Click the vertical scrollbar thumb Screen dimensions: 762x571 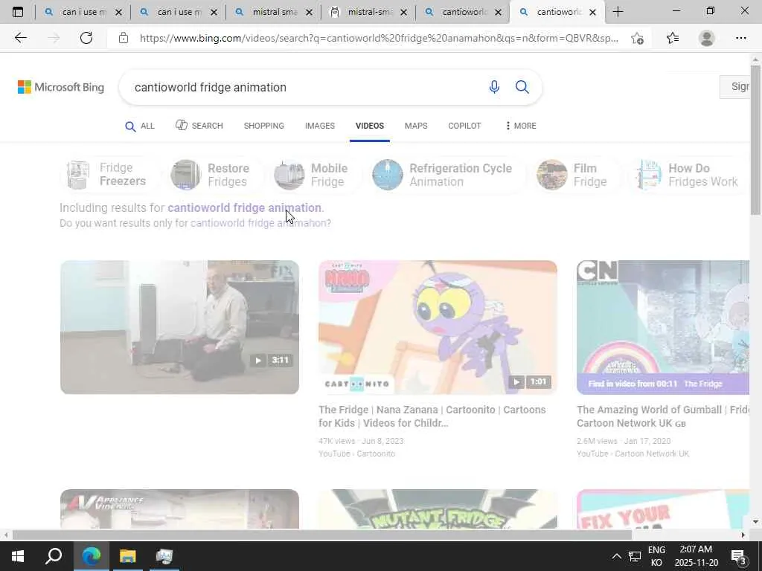[x=755, y=140]
